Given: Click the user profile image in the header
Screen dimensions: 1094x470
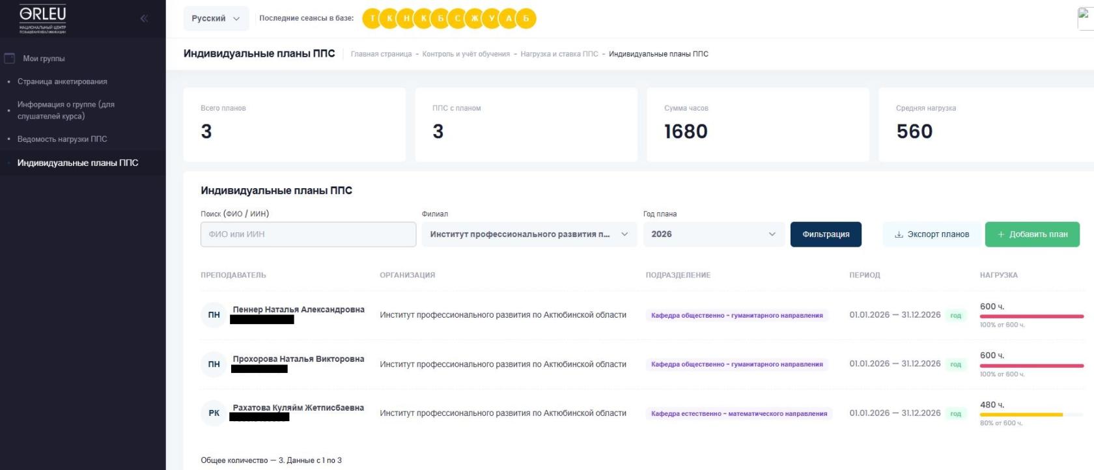Looking at the screenshot, I should click(x=1086, y=18).
